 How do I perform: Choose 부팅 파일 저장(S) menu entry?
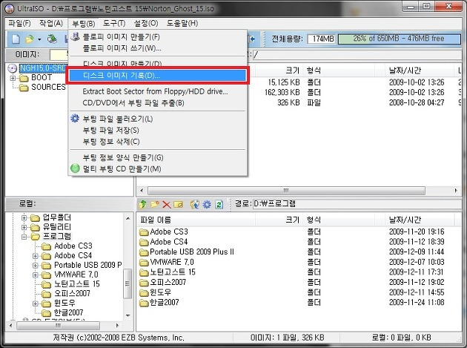(158, 130)
